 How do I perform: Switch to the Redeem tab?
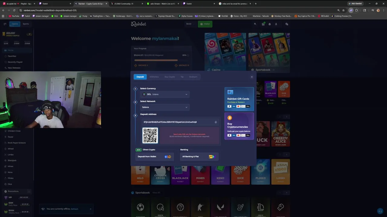(x=193, y=77)
